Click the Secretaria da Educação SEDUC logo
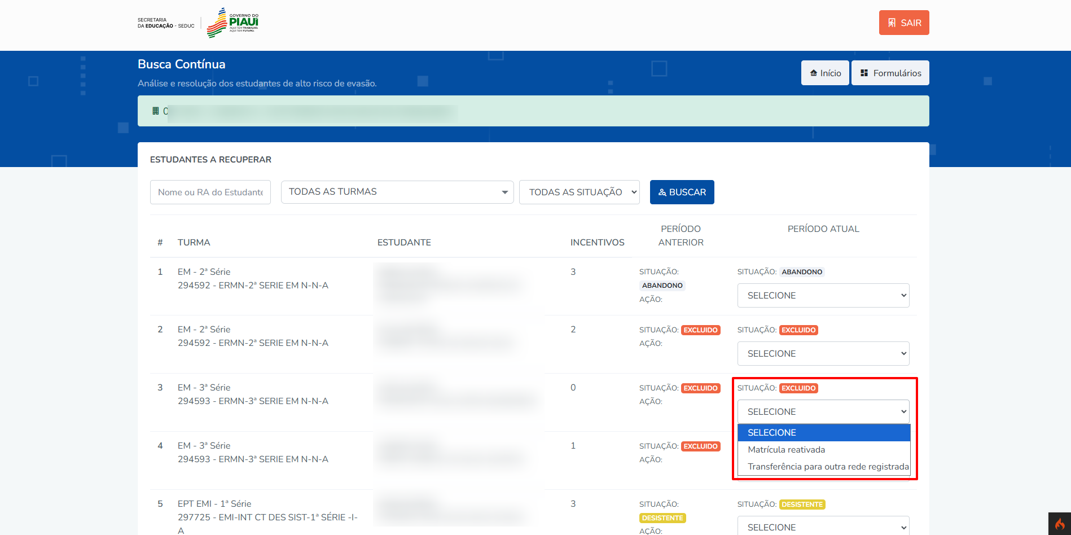Image resolution: width=1071 pixels, height=535 pixels. pyautogui.click(x=165, y=23)
